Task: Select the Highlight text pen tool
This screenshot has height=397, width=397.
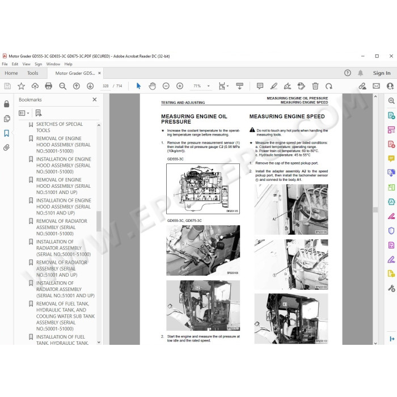Action: [274, 86]
